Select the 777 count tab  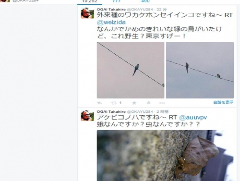pyautogui.click(x=117, y=1)
